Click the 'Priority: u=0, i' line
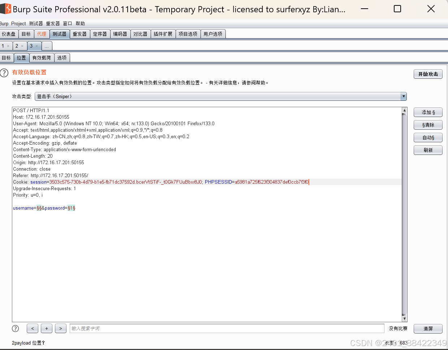The width and height of the screenshot is (448, 350). click(28, 195)
